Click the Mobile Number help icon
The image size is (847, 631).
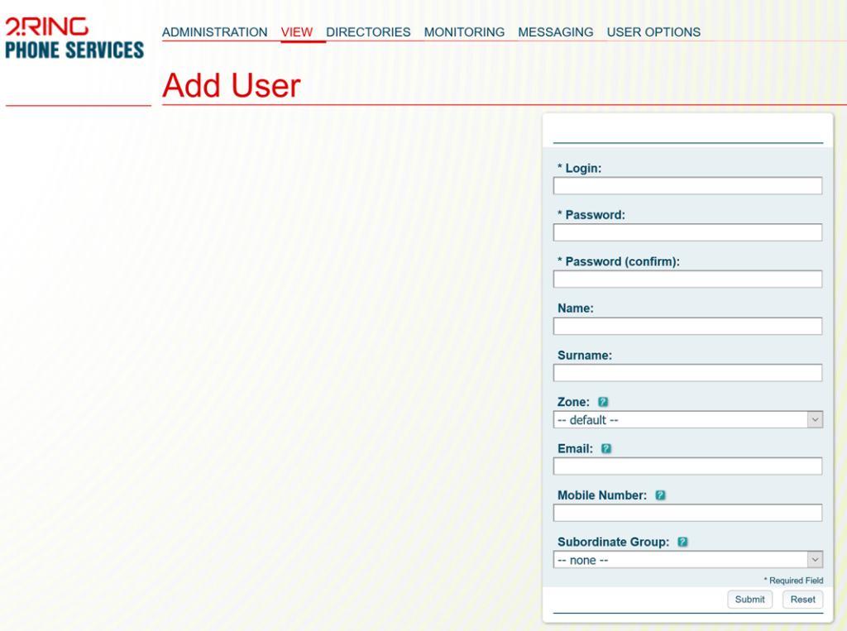(x=660, y=495)
